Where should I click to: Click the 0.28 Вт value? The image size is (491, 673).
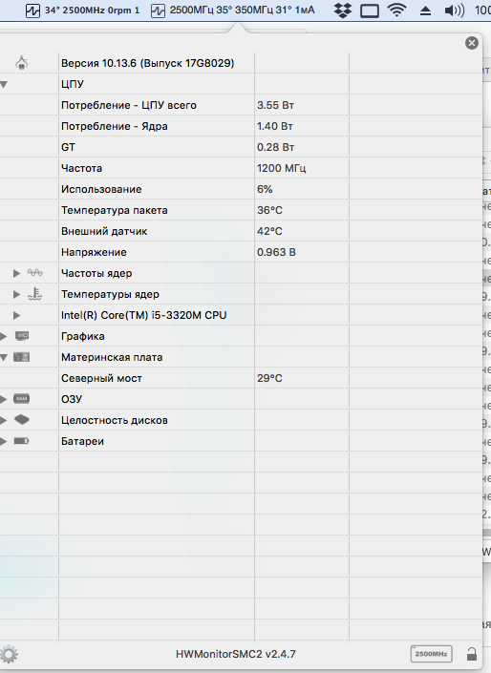tap(275, 147)
